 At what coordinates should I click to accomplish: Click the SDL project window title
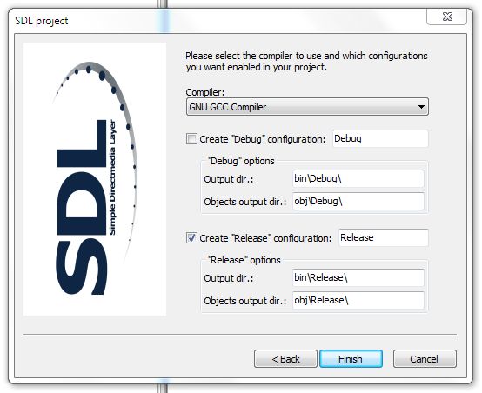[x=42, y=21]
